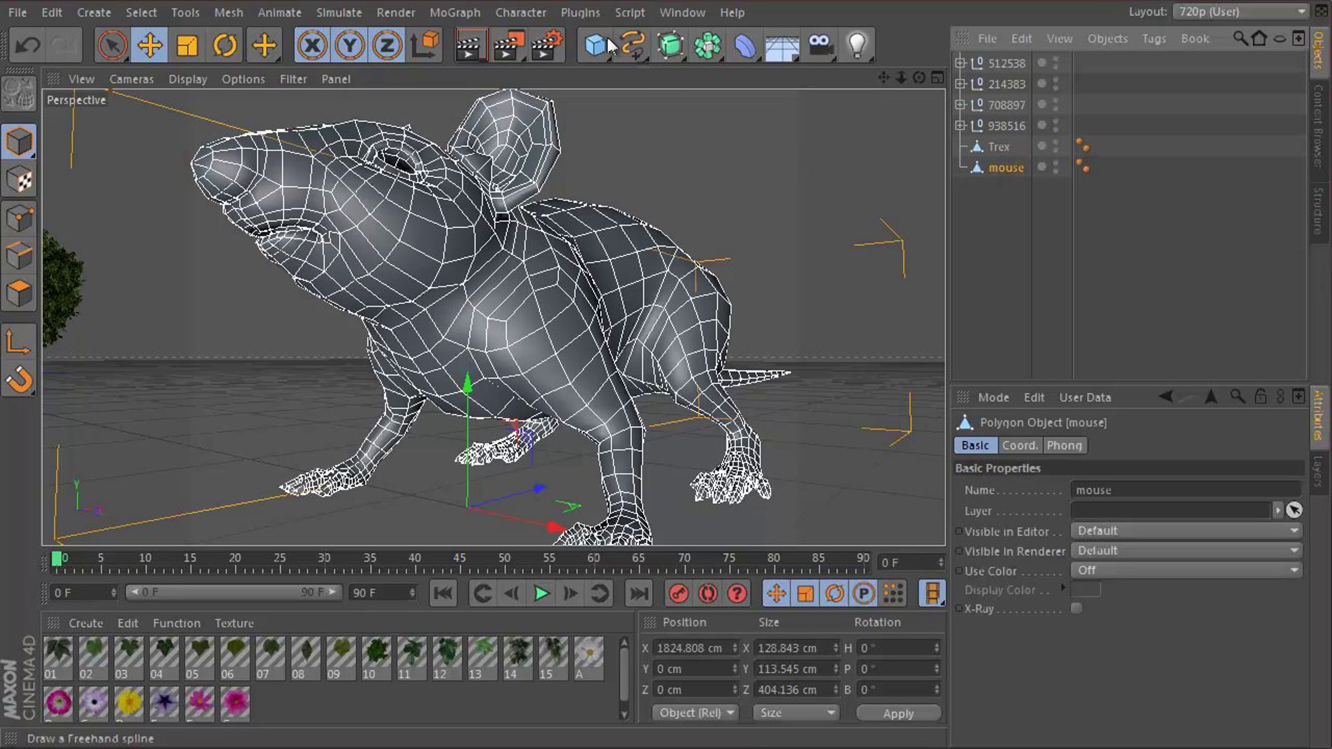Screen dimensions: 1332x749
Task: Expand the 214383 object
Action: pos(960,84)
